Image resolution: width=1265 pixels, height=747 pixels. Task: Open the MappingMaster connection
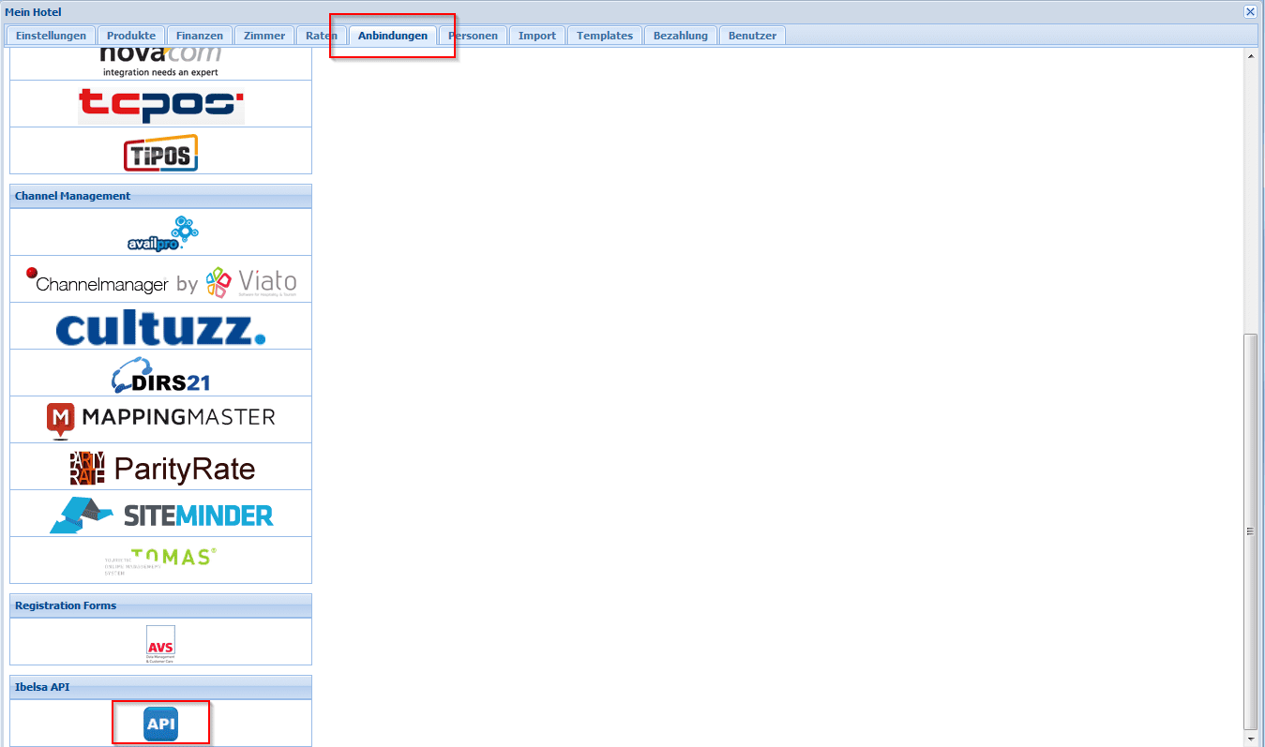pyautogui.click(x=160, y=420)
